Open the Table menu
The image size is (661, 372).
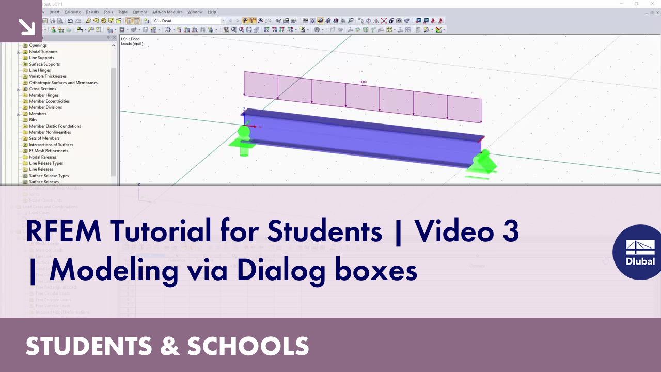[x=122, y=12]
